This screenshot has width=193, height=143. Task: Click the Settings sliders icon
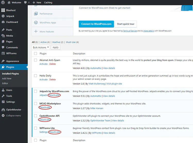pyautogui.click(x=3, y=102)
